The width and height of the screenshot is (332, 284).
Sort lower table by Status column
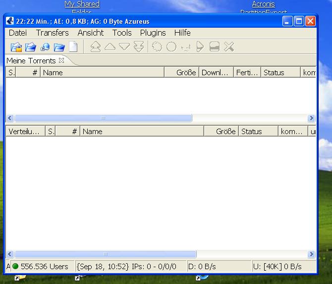tap(258, 131)
